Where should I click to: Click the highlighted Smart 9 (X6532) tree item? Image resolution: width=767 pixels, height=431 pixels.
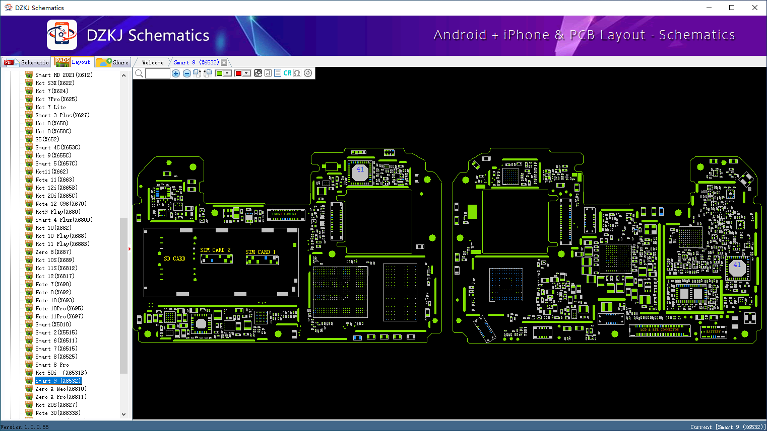(x=58, y=381)
